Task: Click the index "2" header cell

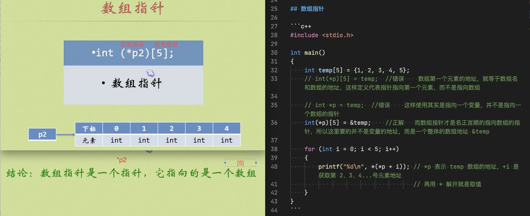Action: point(172,128)
